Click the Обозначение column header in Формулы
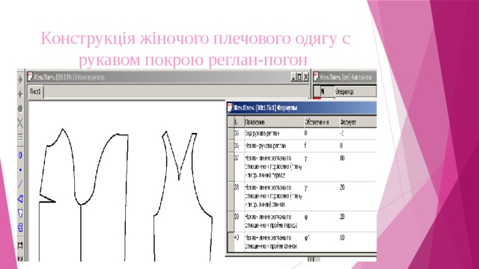 [x=322, y=122]
